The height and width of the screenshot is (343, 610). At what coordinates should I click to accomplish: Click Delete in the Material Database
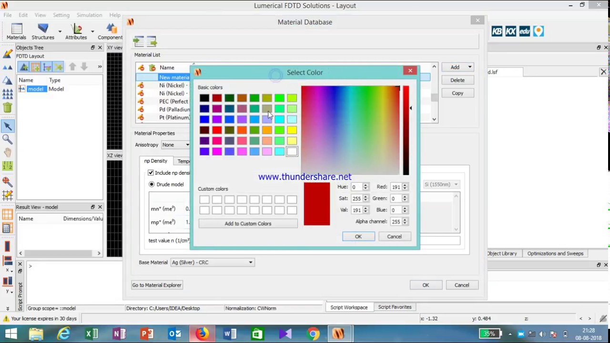(457, 80)
